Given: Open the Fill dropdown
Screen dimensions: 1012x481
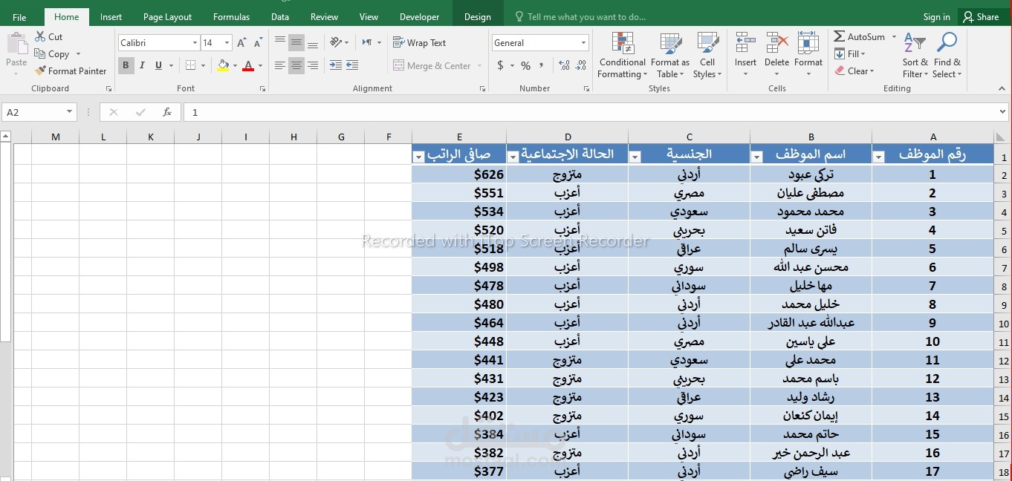Looking at the screenshot, I should (x=851, y=53).
